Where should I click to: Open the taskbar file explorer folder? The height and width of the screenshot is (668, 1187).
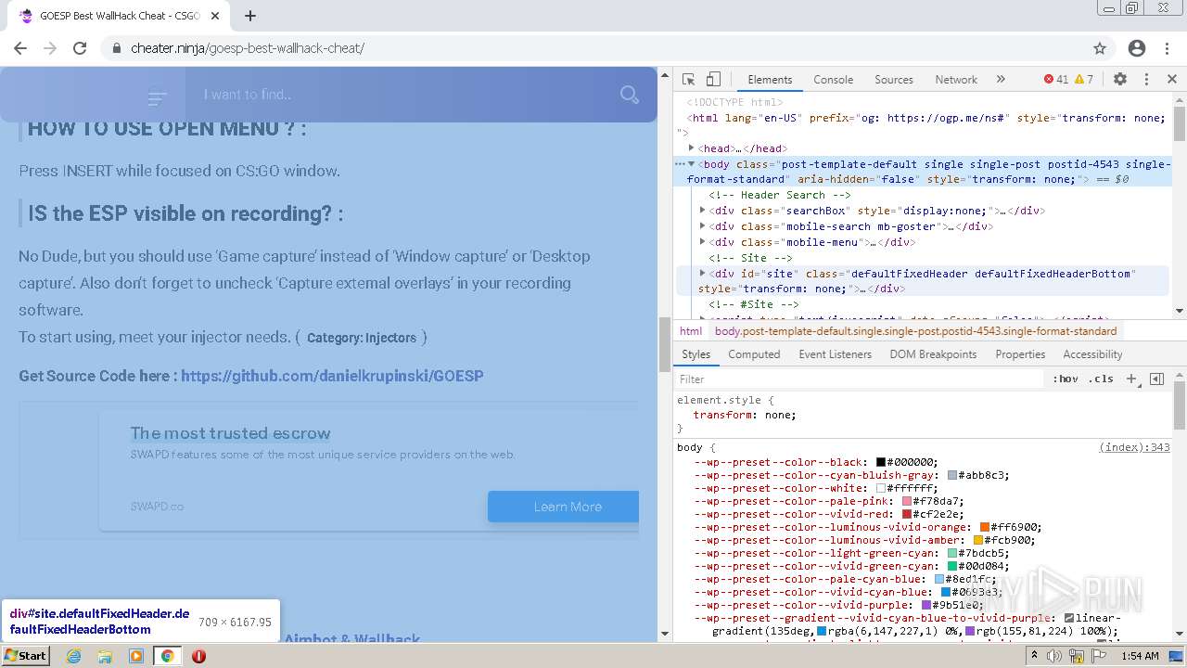pos(105,656)
